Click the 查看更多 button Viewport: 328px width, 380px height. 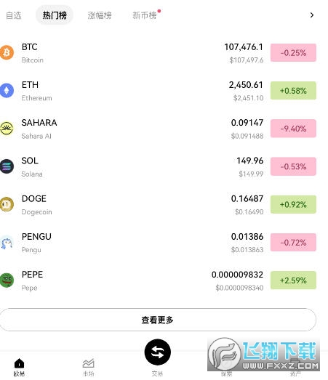158,320
